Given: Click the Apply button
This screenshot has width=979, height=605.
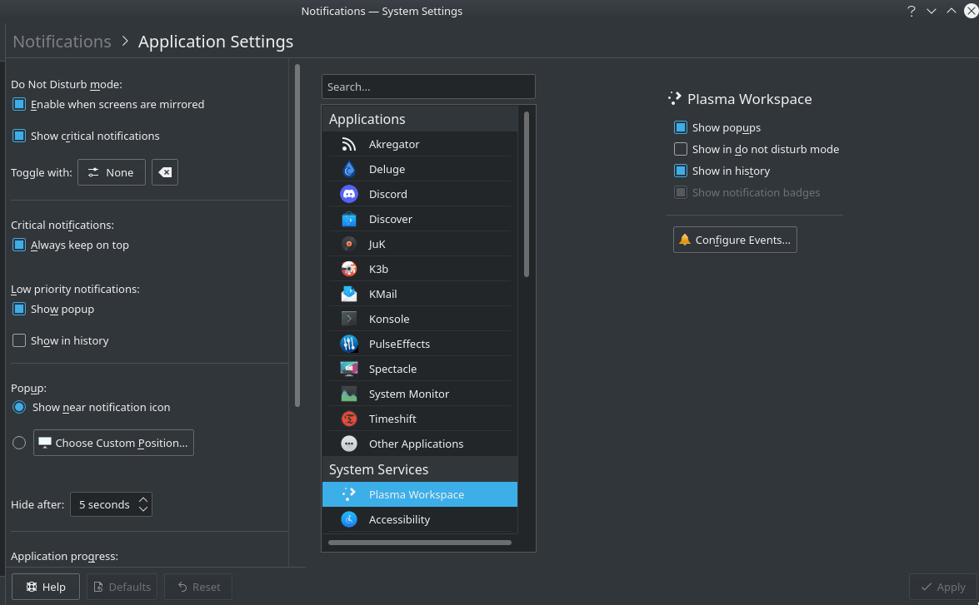Looking at the screenshot, I should coord(943,587).
